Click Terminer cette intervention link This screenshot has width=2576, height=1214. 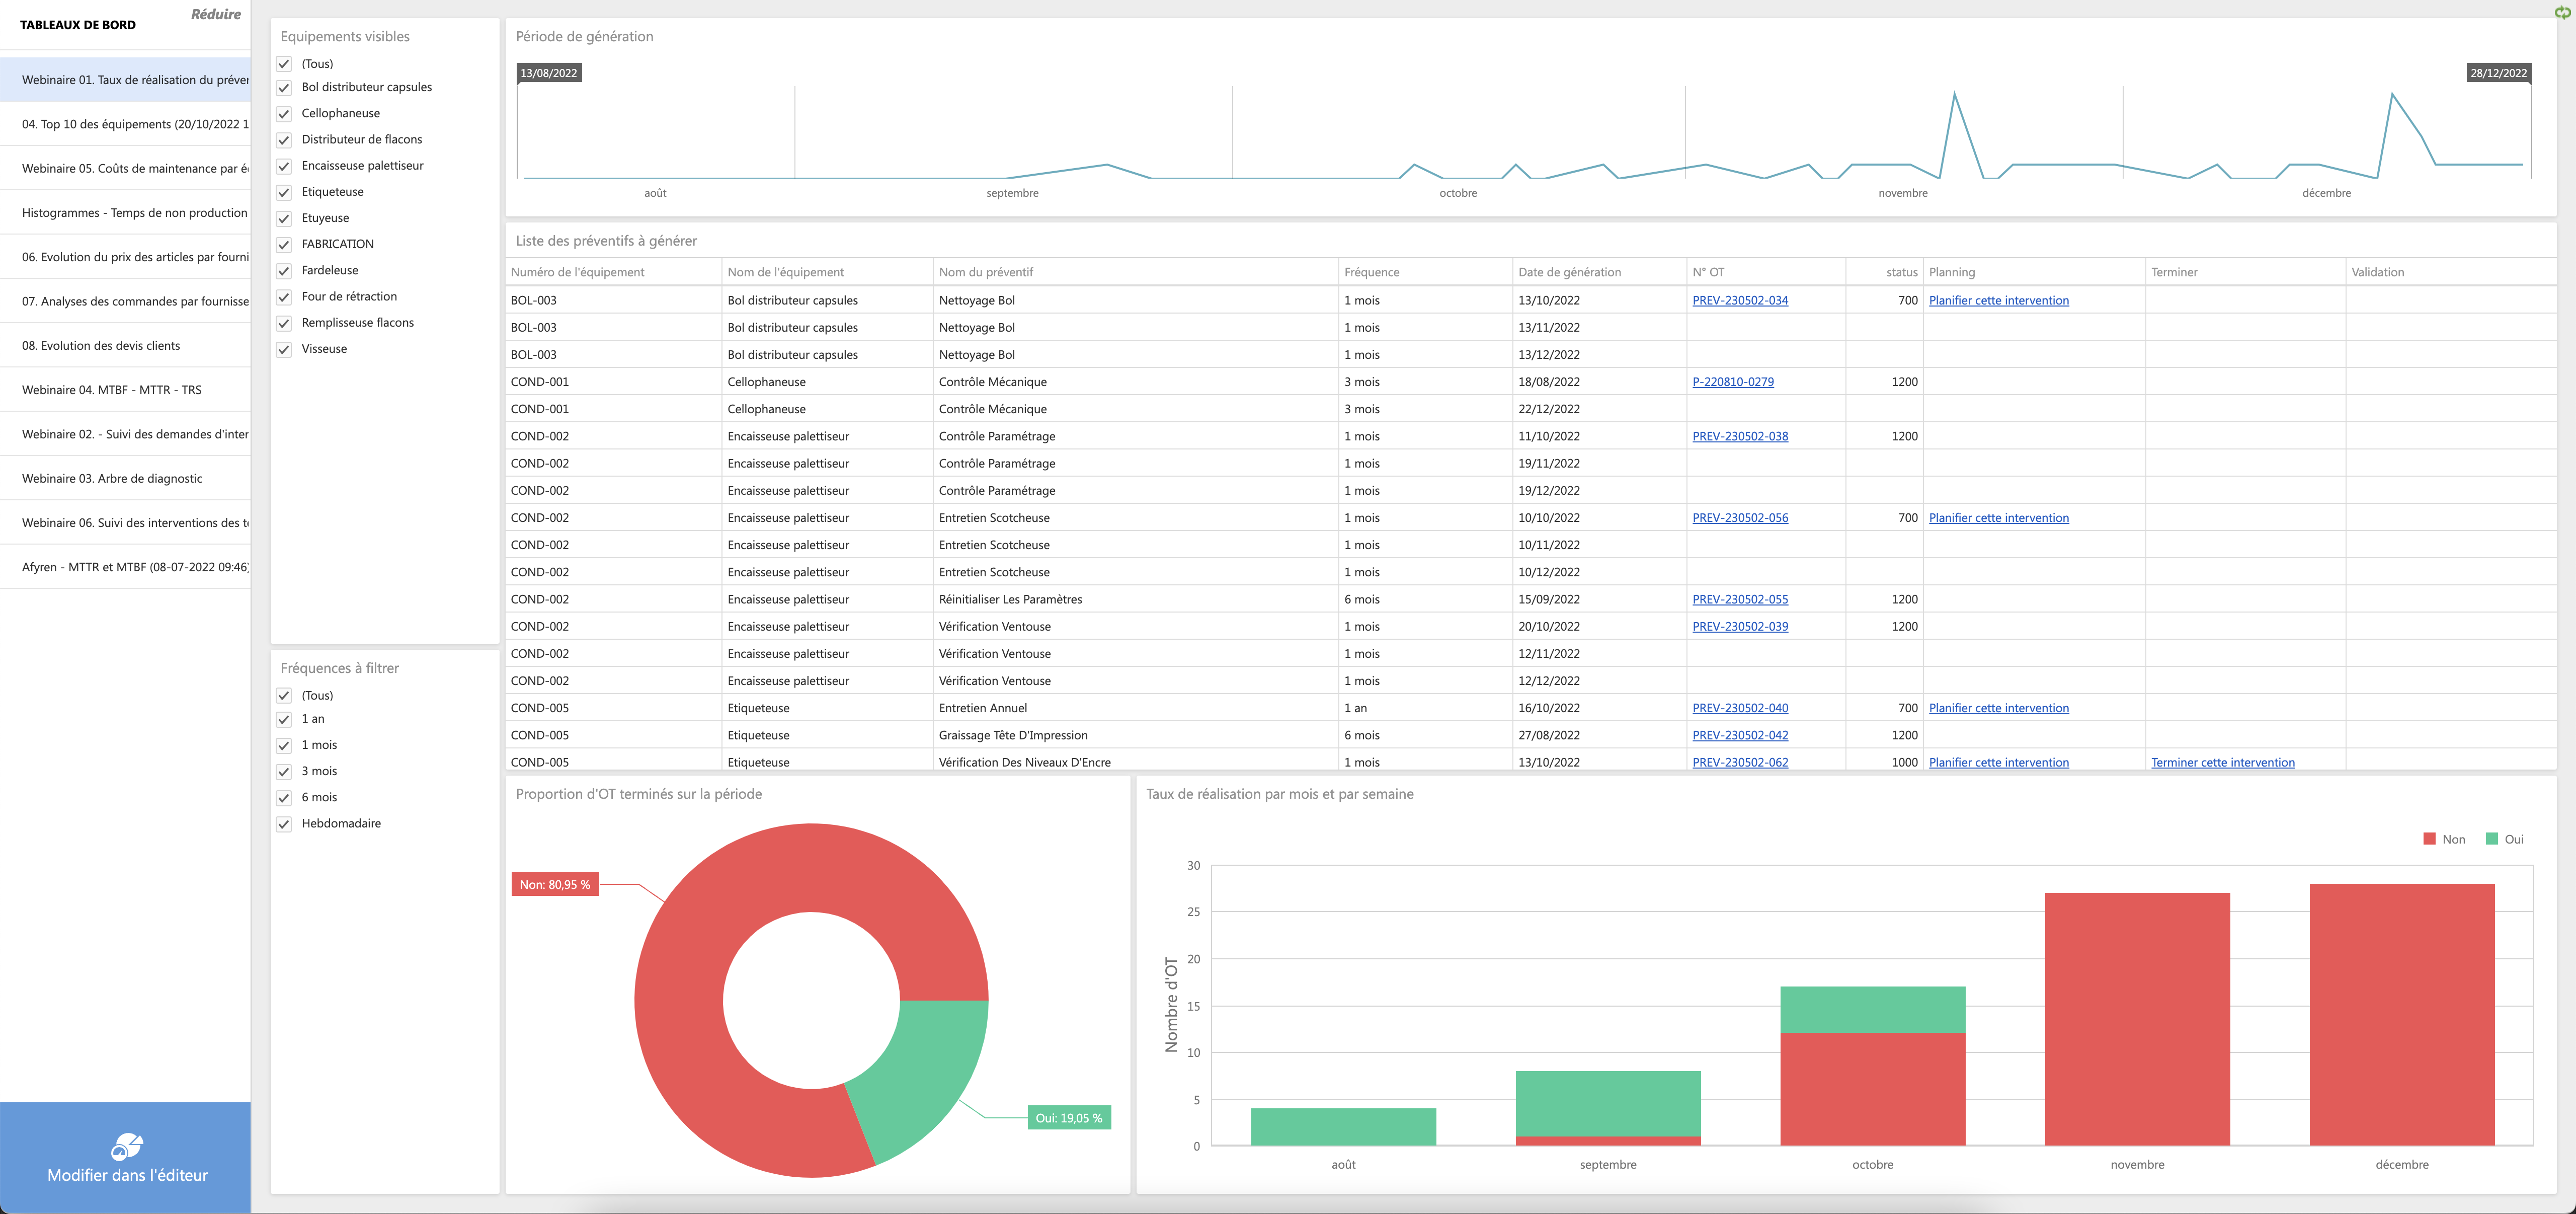(2222, 762)
